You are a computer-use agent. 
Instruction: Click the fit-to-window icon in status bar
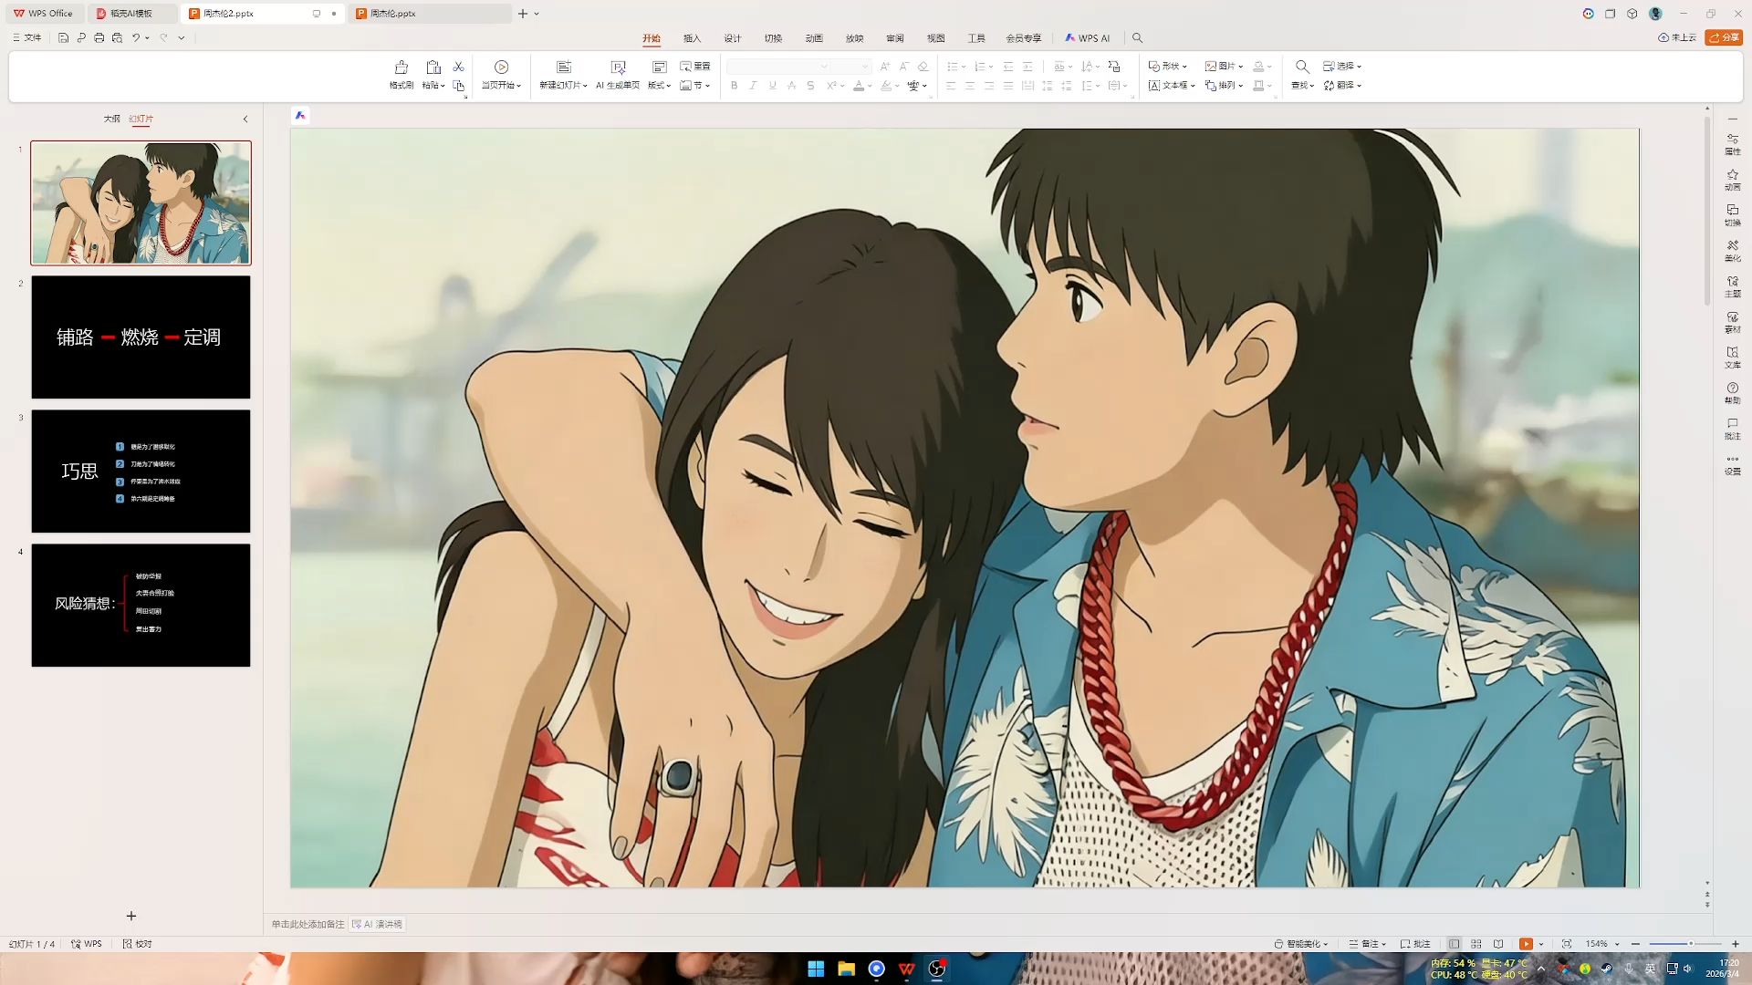point(1567,944)
